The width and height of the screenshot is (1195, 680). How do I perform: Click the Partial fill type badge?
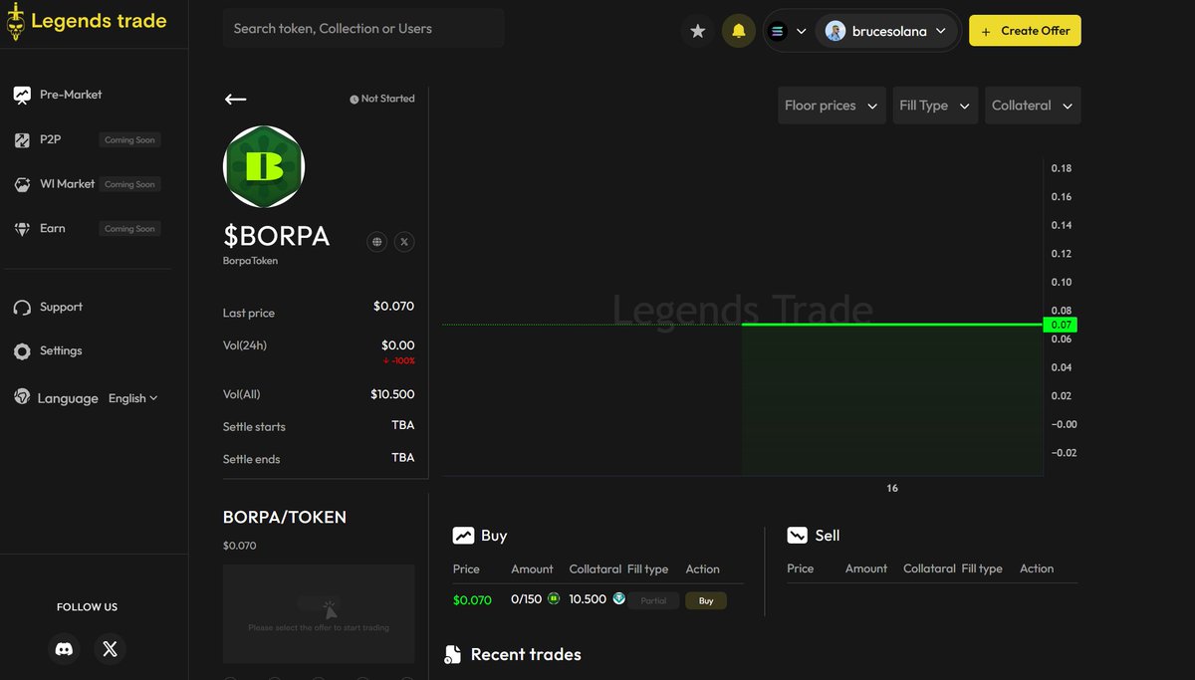(653, 600)
